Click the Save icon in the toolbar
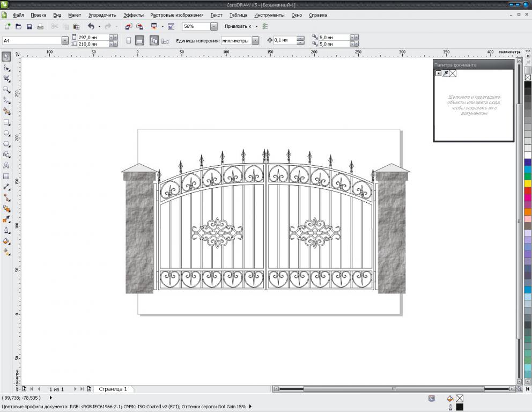Screen dimensions: 532x412 tap(29, 26)
